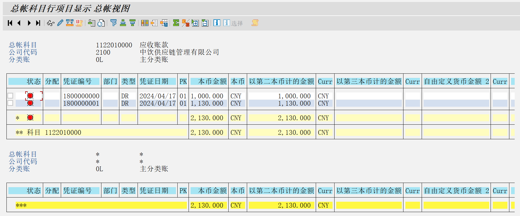Viewport: 520px width, 216px height.
Task: Click the red status icon in row 1800000000
Action: (x=30, y=96)
